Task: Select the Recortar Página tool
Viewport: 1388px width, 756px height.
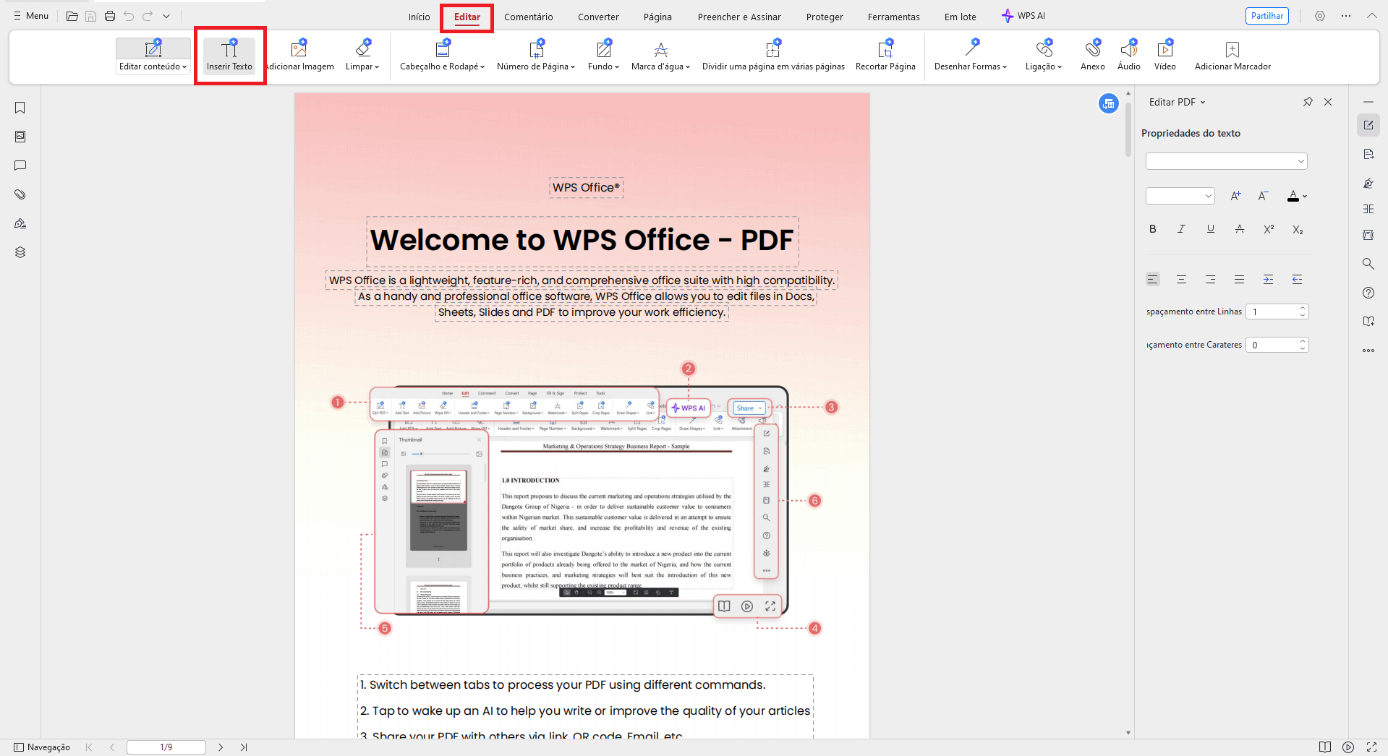Action: click(x=885, y=56)
